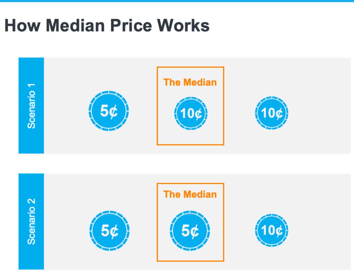The image size is (354, 274).
Task: Click "The Median" label in Scenario 1
Action: [190, 82]
